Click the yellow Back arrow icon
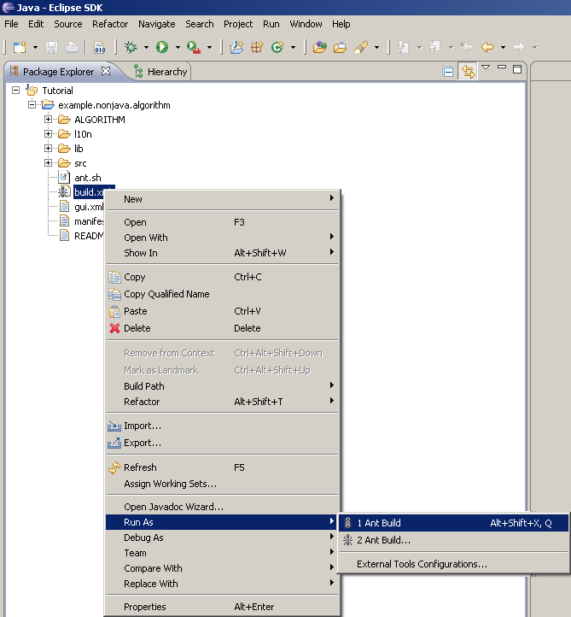This screenshot has width=571, height=617. coord(487,47)
